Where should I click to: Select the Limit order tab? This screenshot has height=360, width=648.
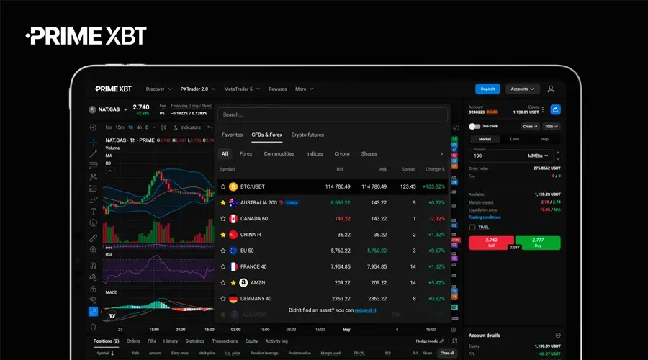click(x=515, y=139)
